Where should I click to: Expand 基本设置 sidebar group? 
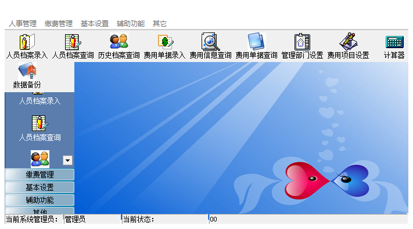[x=39, y=187]
